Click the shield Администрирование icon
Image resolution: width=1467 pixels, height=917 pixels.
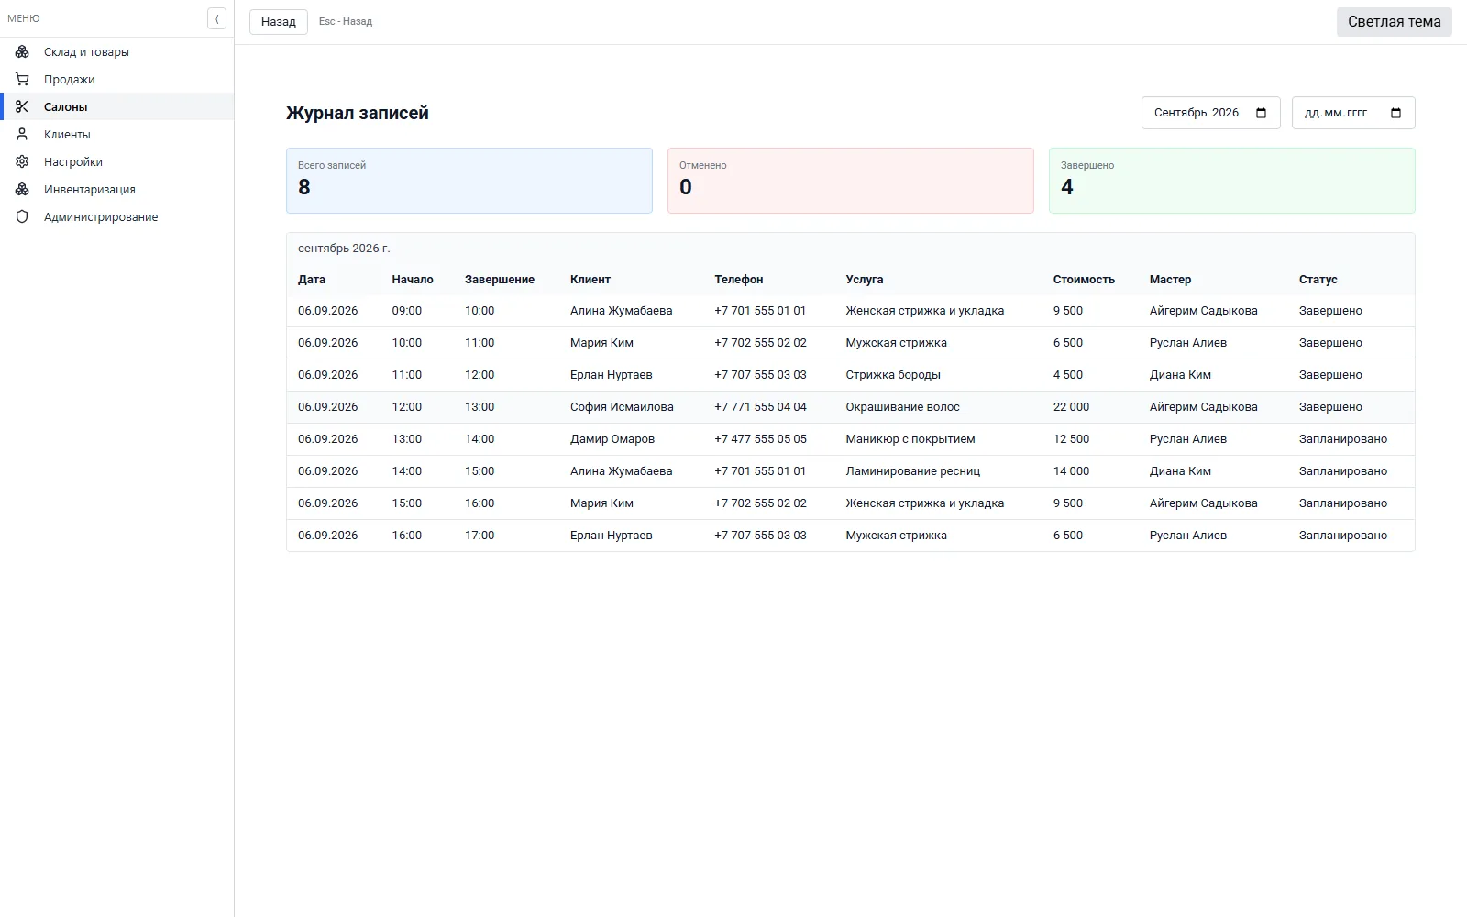tap(22, 216)
